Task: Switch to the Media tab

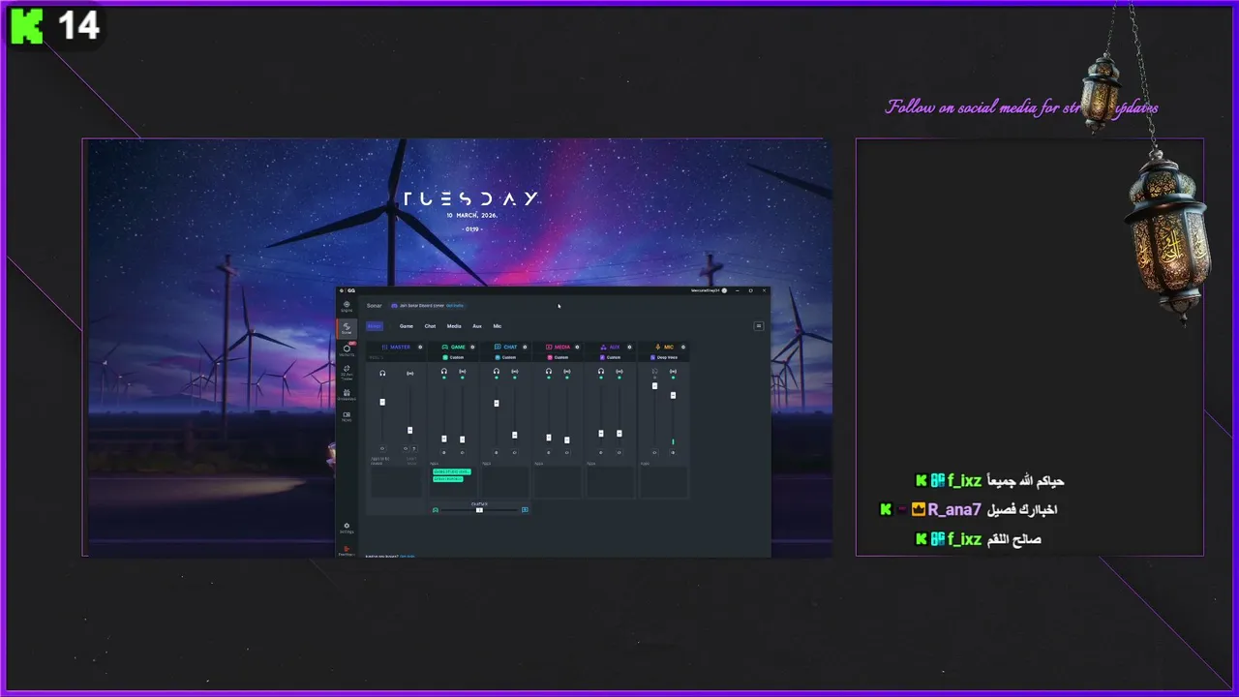Action: 454,326
